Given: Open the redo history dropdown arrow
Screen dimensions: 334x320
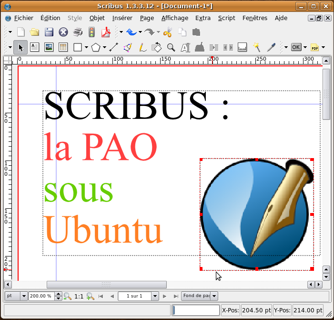Looking at the screenshot, I should click(x=158, y=32).
